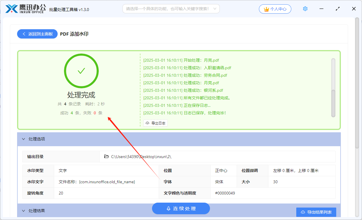Click log line 处理成功：银河系.pdf
Viewport: 362px width, 220px height.
[x=183, y=90]
